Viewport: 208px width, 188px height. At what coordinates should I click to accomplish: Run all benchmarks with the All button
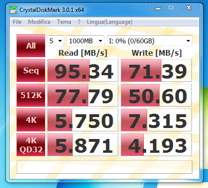pos(31,46)
